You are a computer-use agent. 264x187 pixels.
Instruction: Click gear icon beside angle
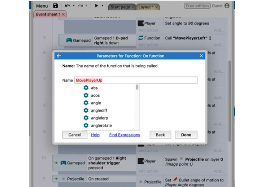[x=86, y=103]
